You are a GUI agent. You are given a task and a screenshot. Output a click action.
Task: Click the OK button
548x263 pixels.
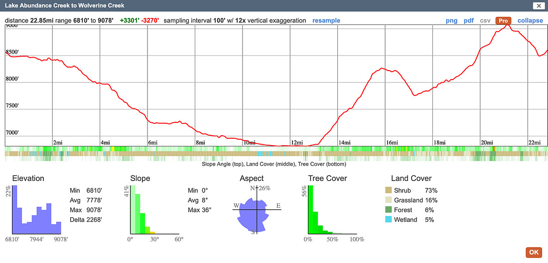coord(534,253)
